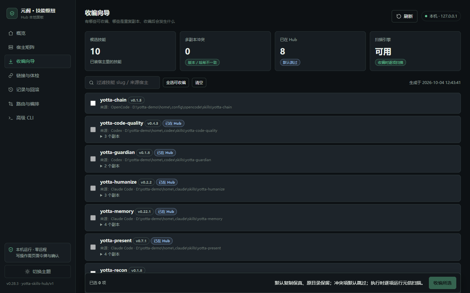This screenshot has height=293, width=470.
Task: Toggle the yotta-present checkbox
Action: pos(93,247)
